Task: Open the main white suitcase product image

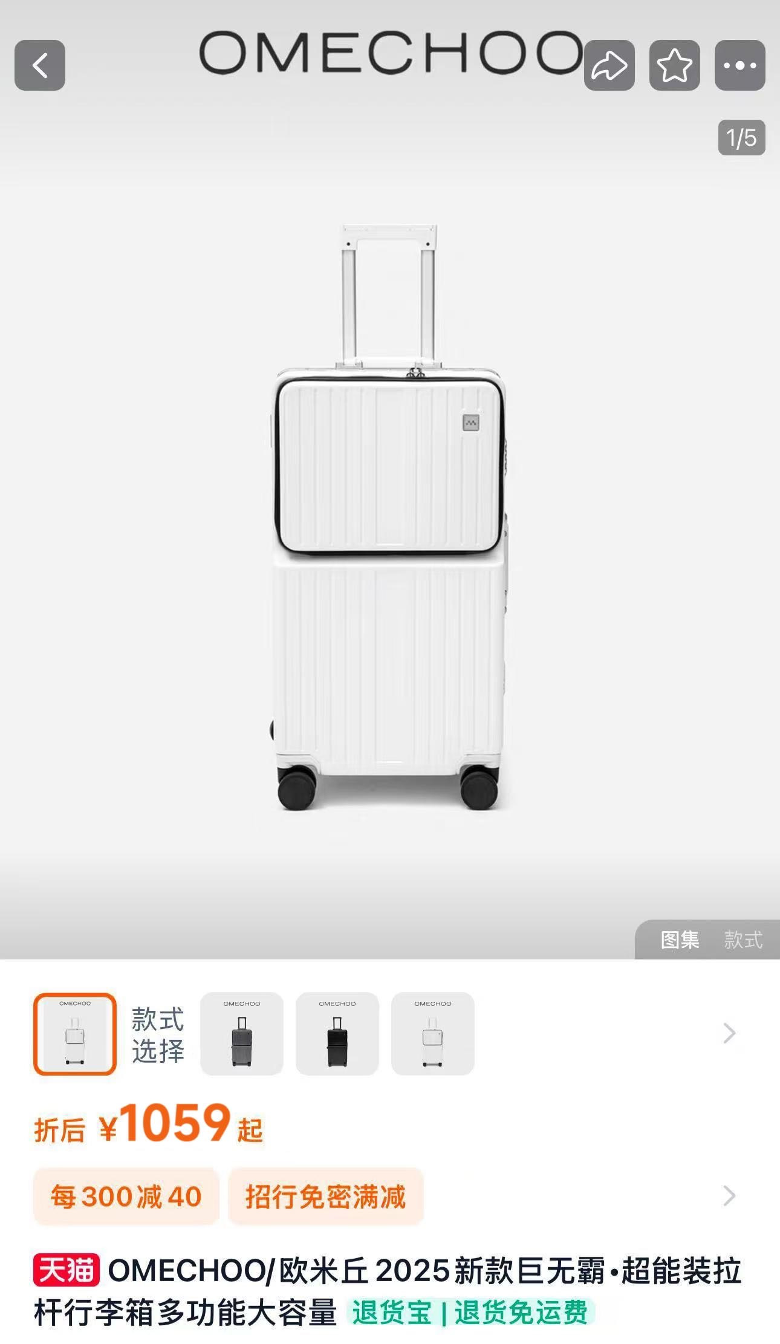Action: (x=390, y=518)
